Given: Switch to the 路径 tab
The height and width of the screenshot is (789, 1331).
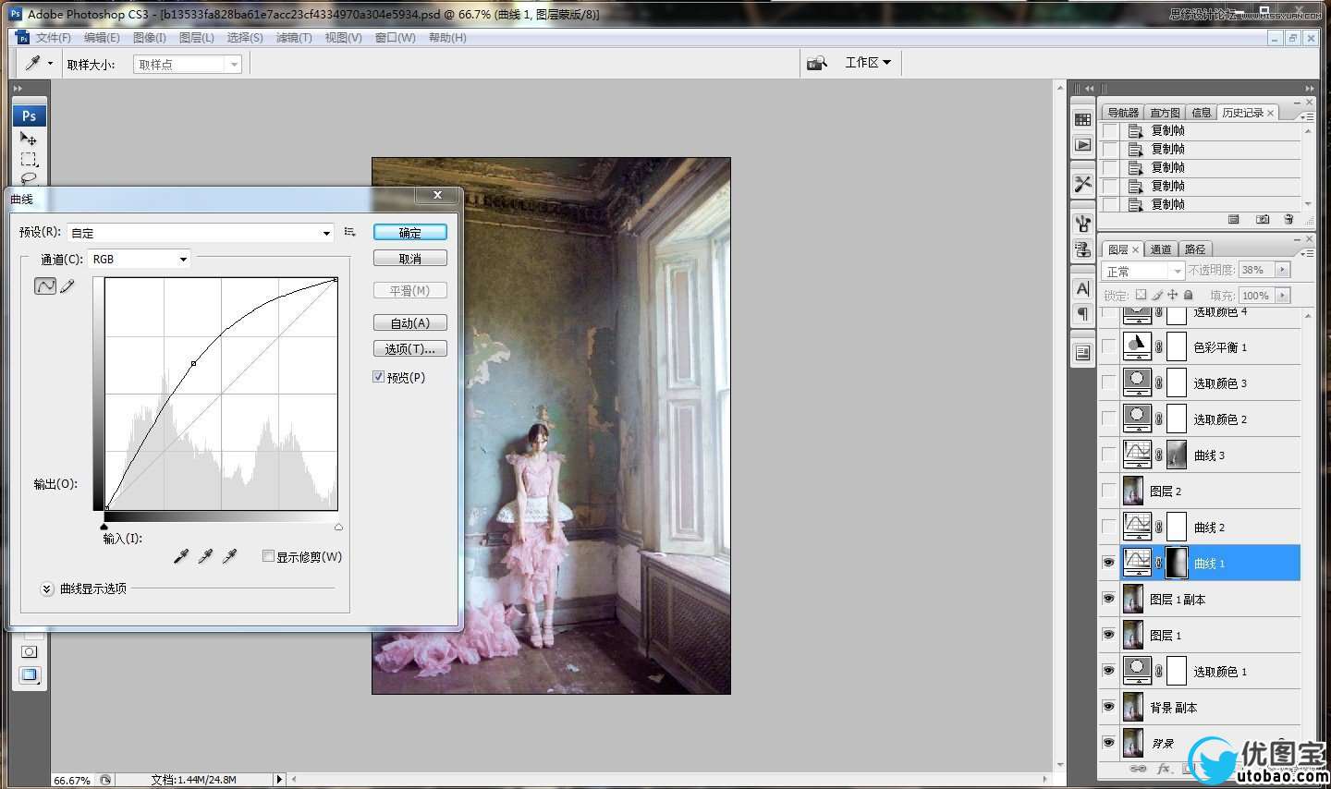Looking at the screenshot, I should (1195, 249).
